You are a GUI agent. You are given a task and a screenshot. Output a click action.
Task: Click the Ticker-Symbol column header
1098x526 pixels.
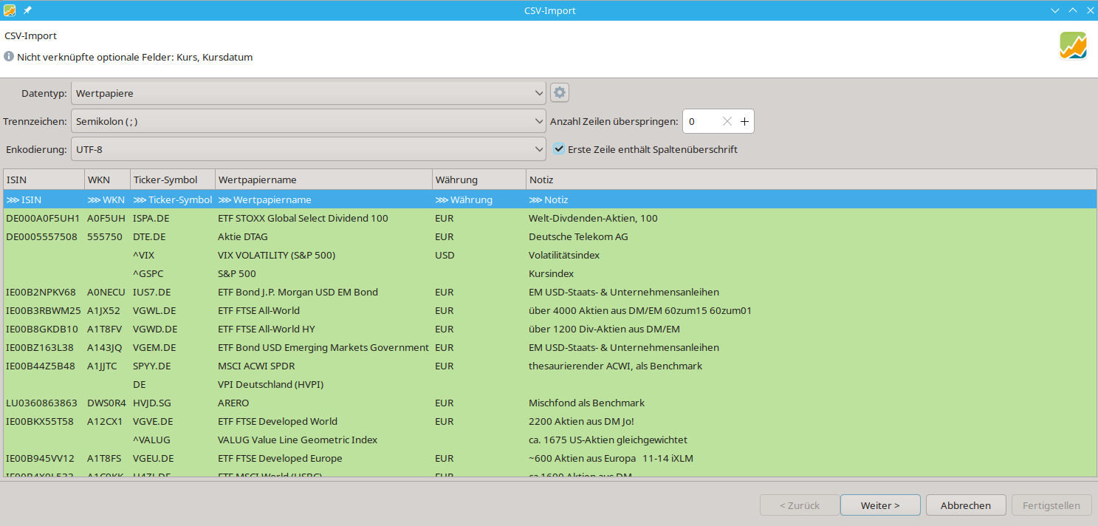click(172, 180)
